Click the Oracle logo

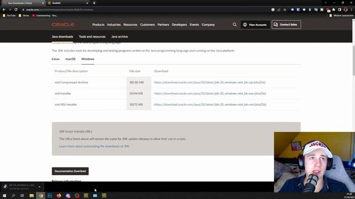tap(63, 24)
